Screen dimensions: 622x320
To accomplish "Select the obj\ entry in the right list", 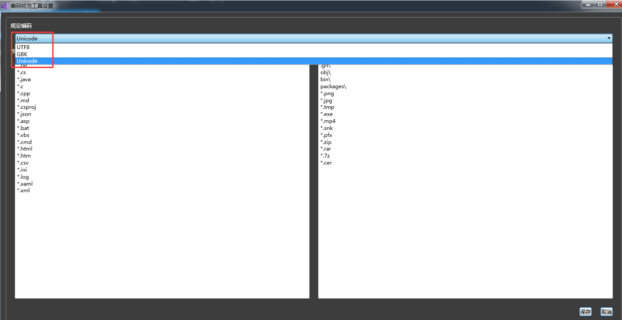I will coord(326,72).
